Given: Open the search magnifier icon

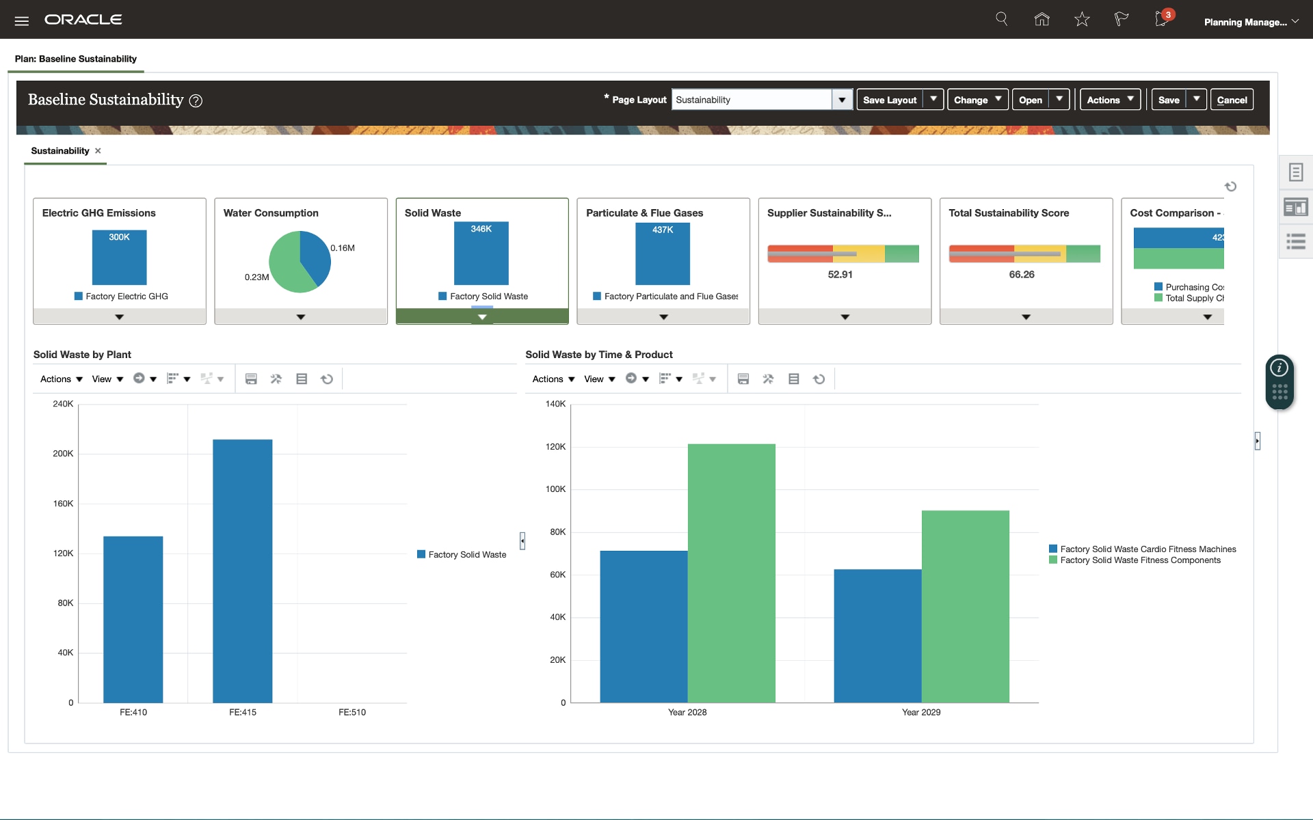Looking at the screenshot, I should (1001, 19).
